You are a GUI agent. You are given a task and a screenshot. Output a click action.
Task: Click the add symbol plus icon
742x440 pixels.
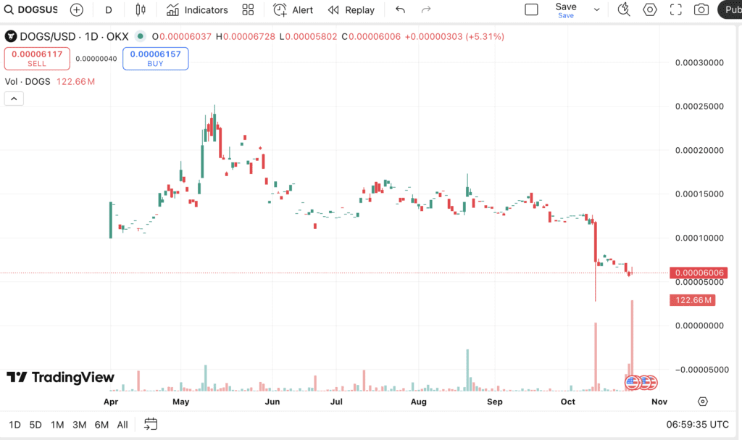76,10
